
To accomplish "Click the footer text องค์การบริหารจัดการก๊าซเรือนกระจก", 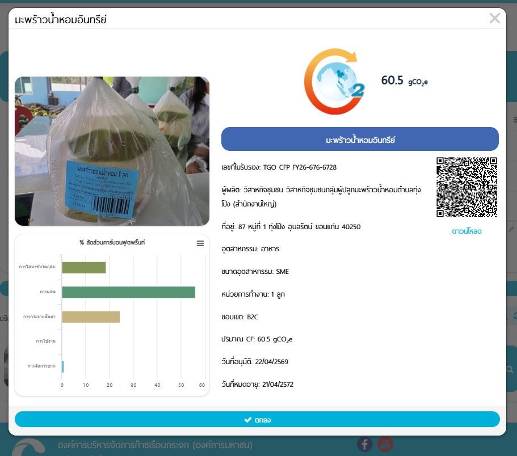I will point(155,445).
